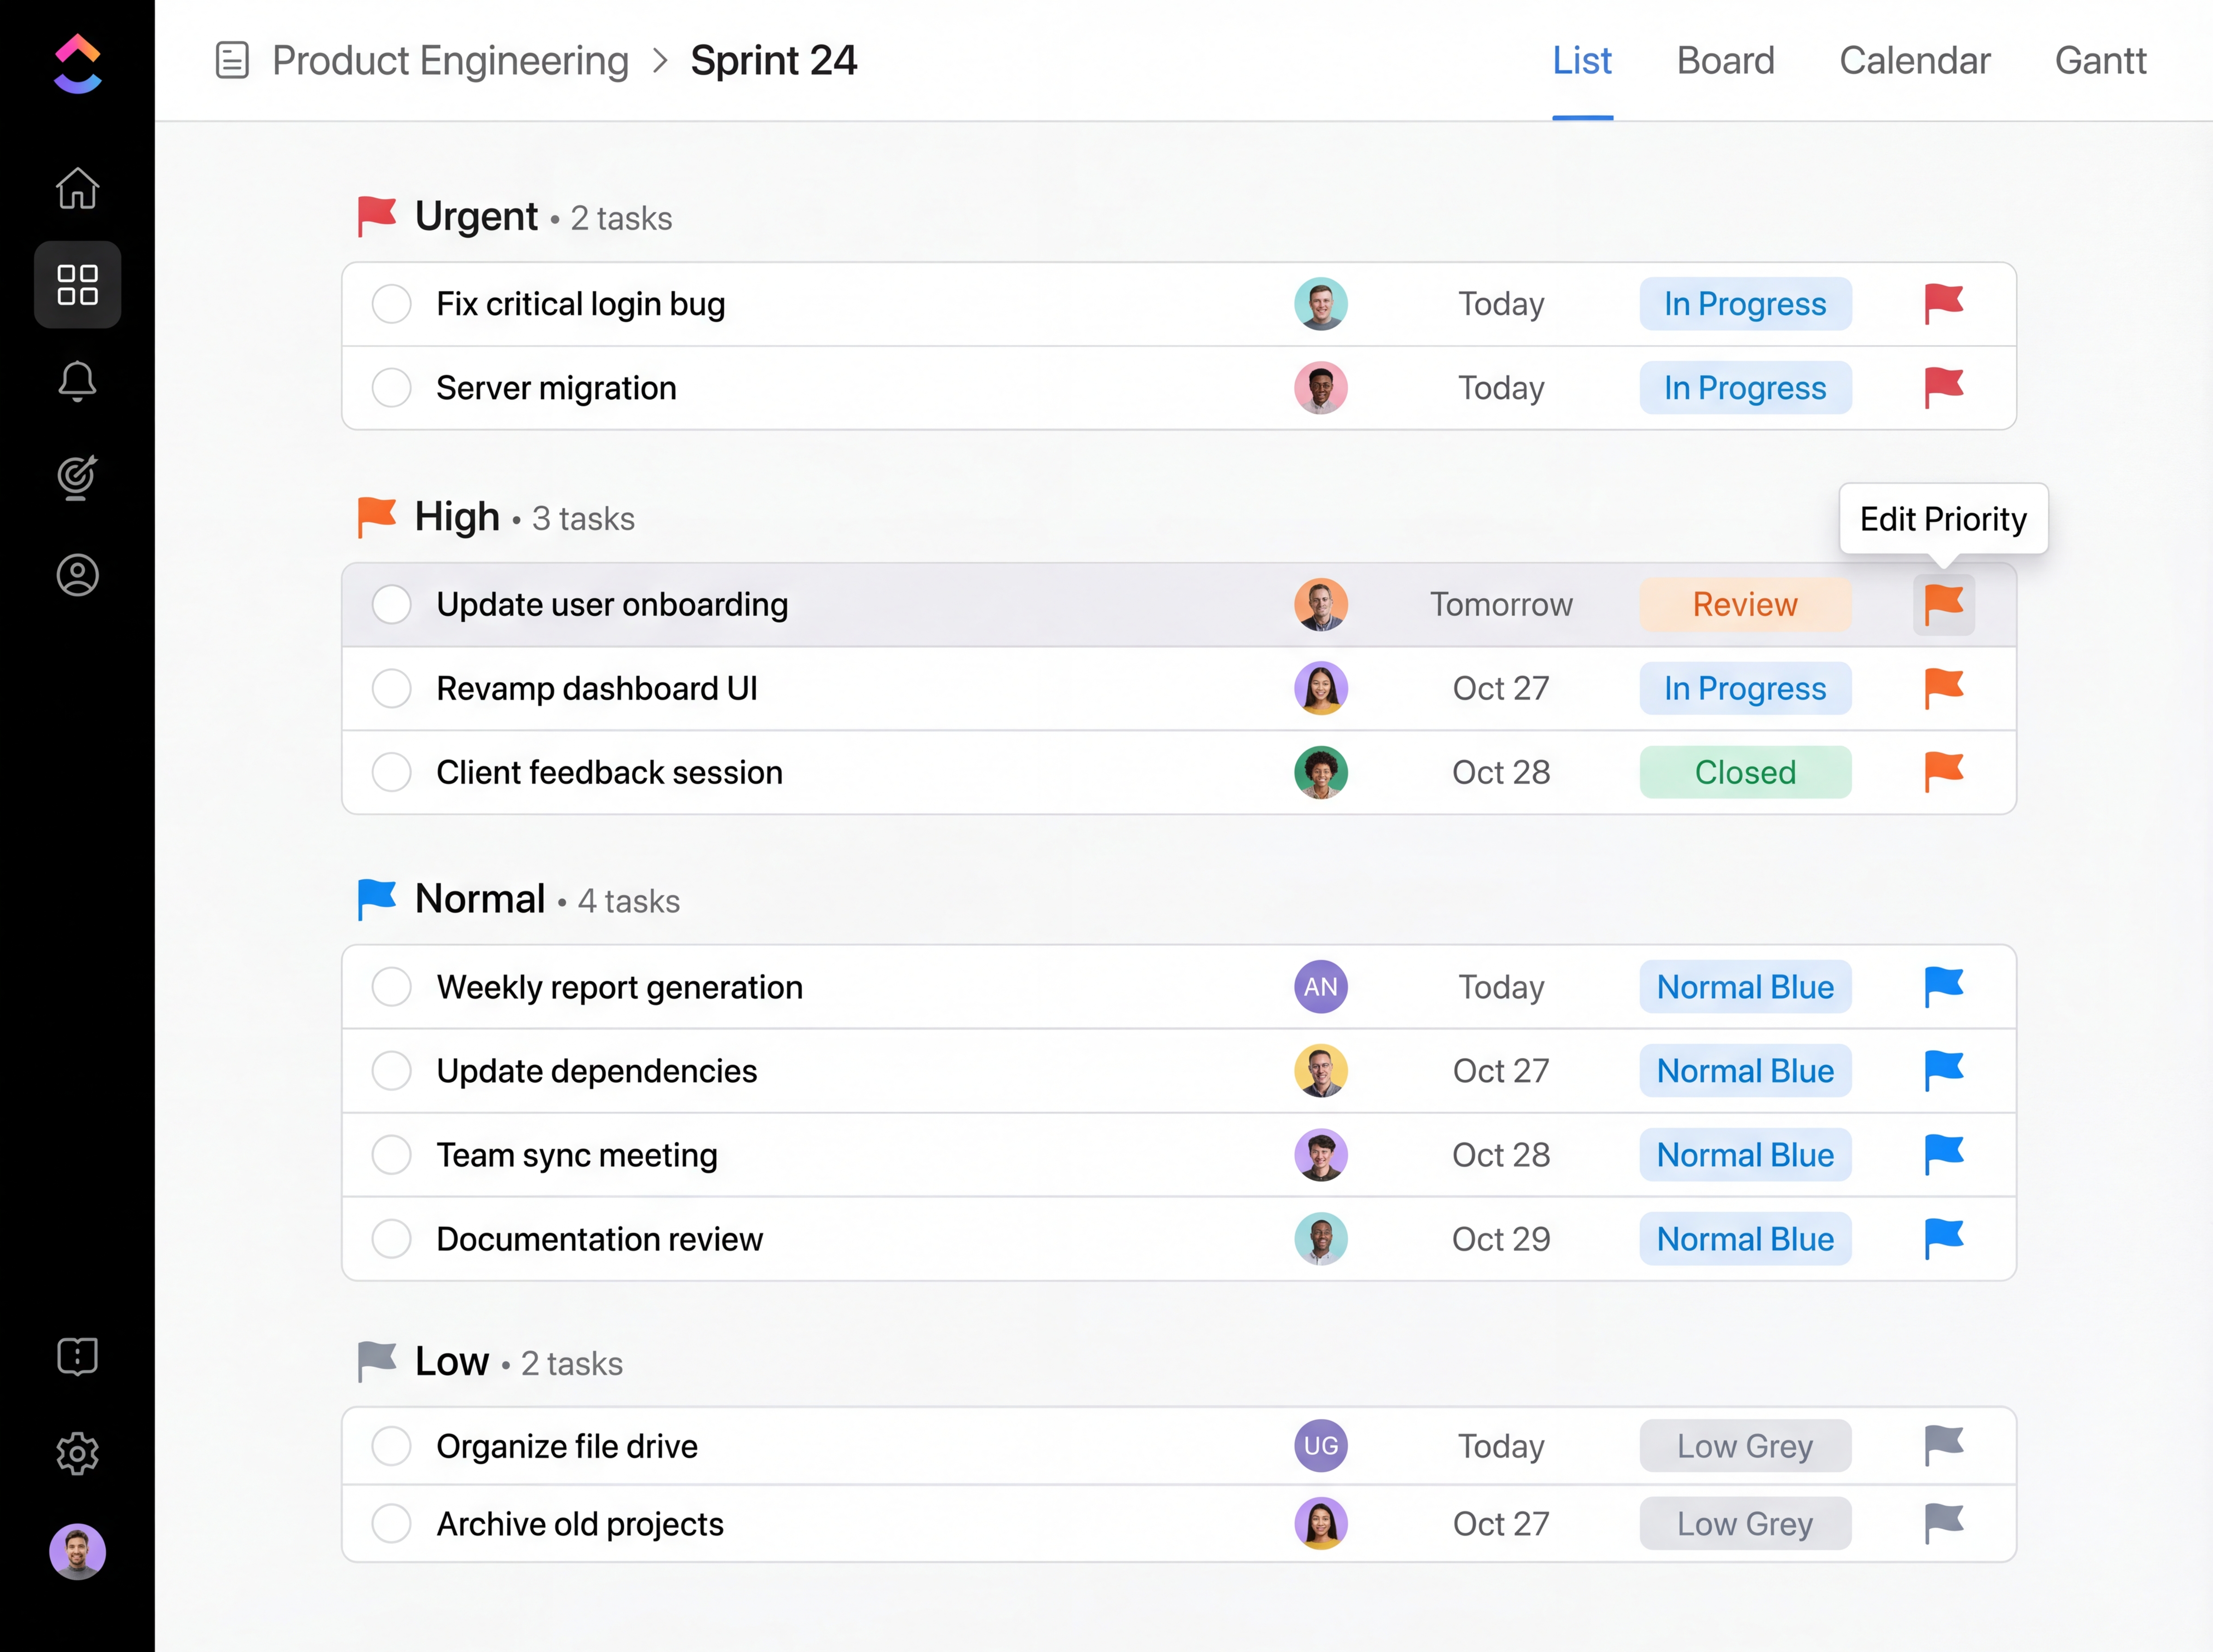Screen dimensions: 2213x1652
Task: Open Review status dropdown on Update user onboarding
Action: 1744,604
